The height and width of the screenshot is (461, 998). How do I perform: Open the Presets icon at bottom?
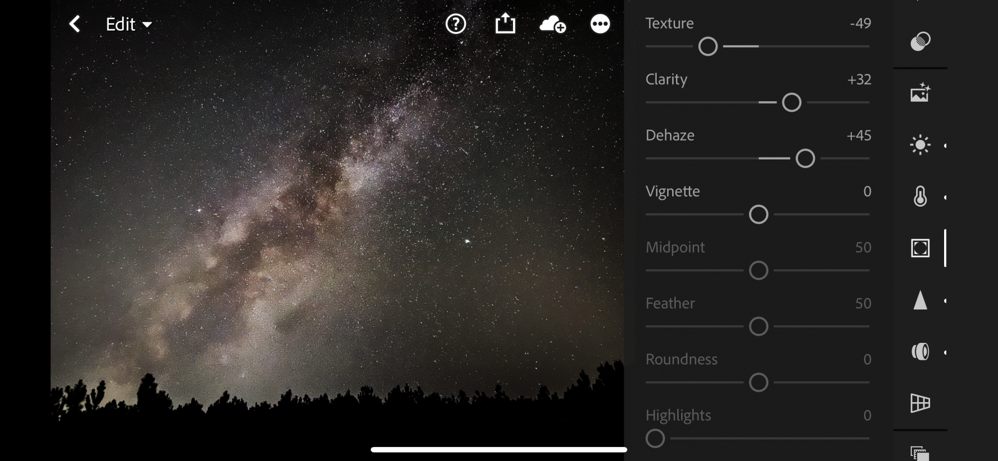coord(920,453)
